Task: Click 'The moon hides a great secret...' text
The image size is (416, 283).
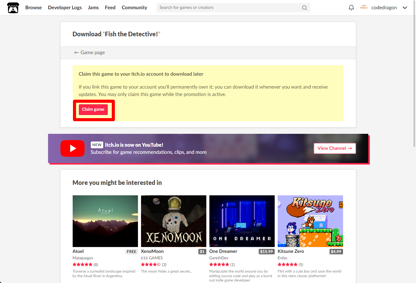Action: 167,271
